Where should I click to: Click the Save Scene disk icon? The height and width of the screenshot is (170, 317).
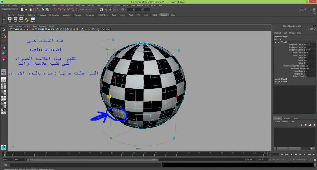(30, 10)
